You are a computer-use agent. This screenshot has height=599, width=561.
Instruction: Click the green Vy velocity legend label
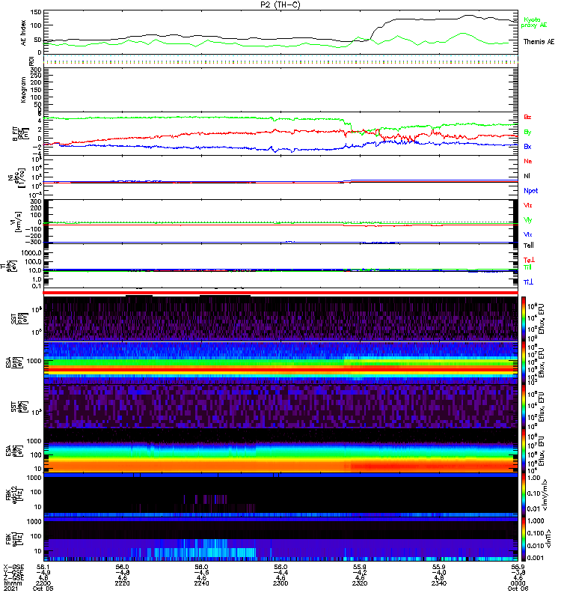coord(527,220)
